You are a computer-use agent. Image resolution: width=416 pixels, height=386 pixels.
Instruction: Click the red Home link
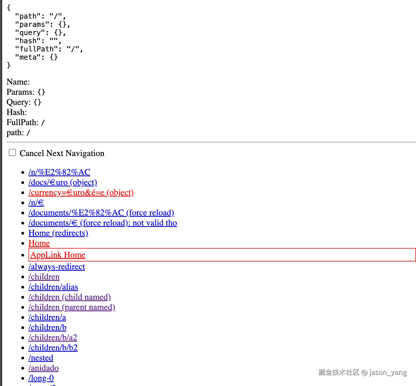pos(39,243)
